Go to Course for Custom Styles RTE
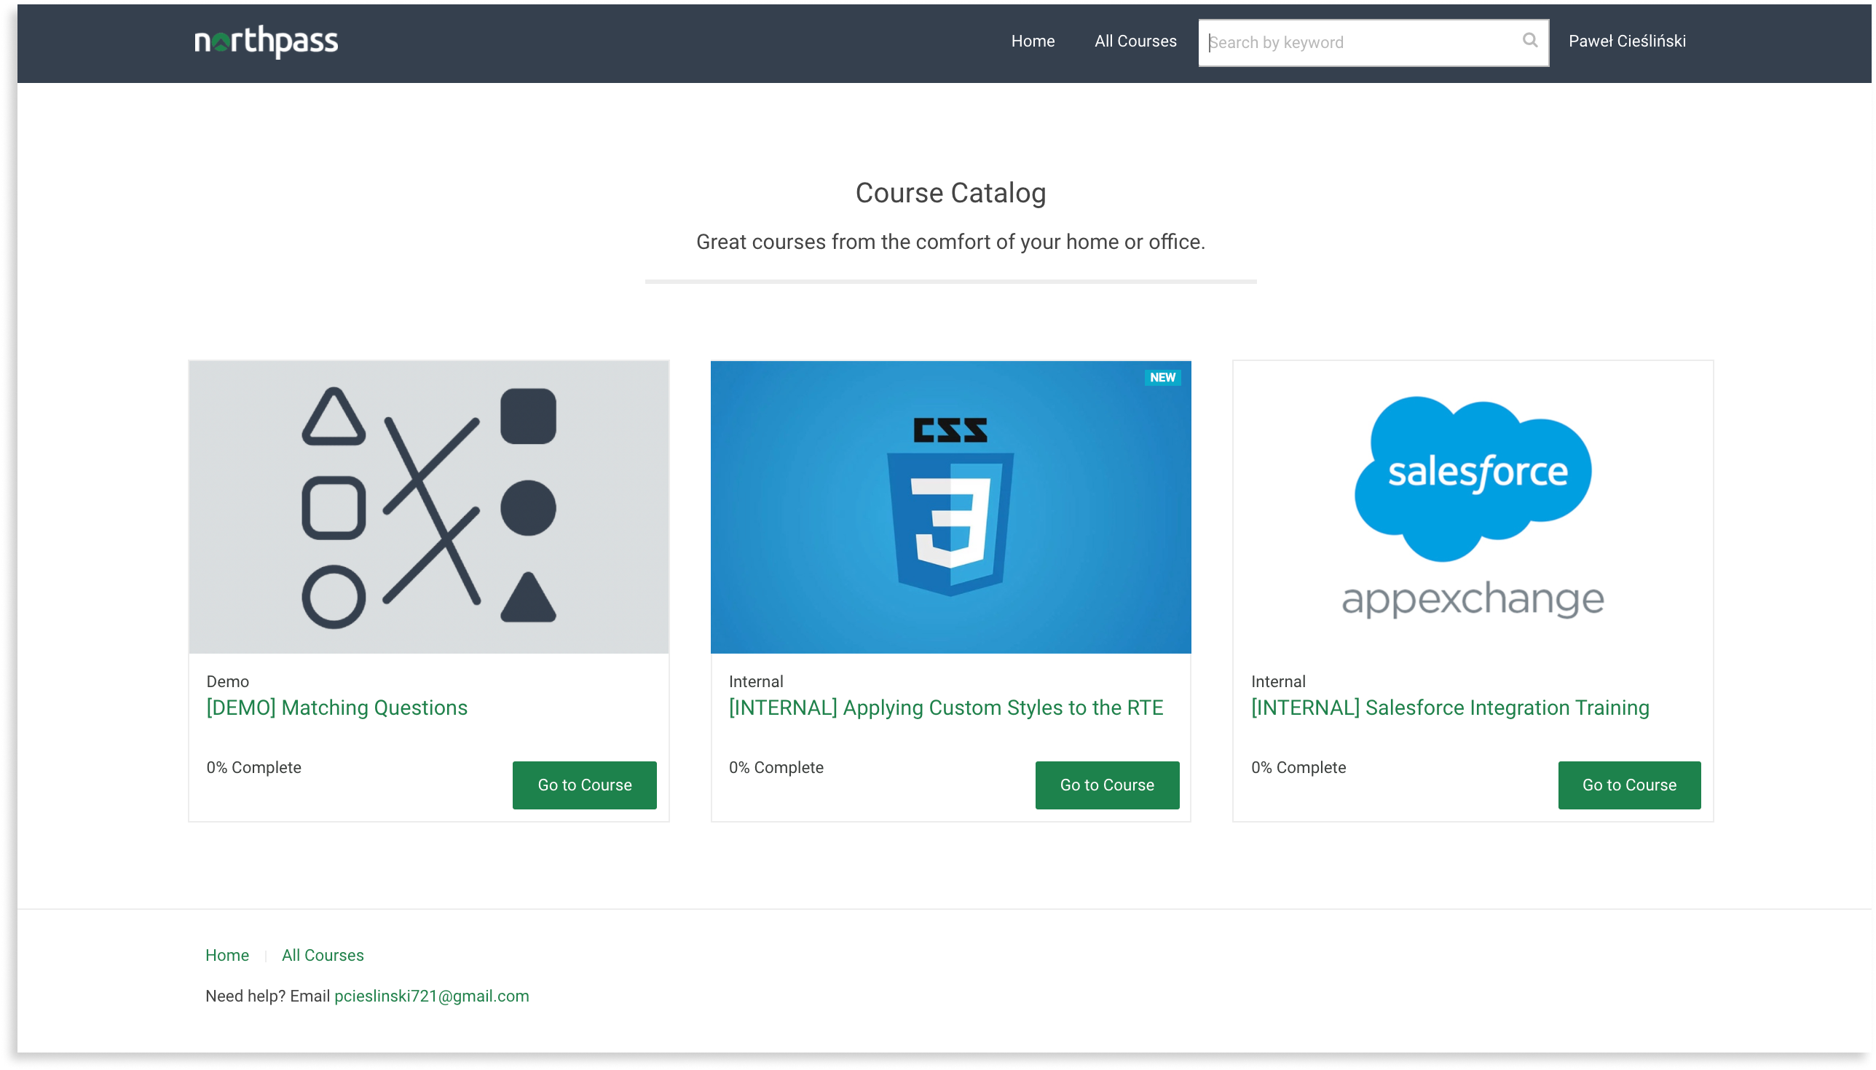 point(1107,785)
